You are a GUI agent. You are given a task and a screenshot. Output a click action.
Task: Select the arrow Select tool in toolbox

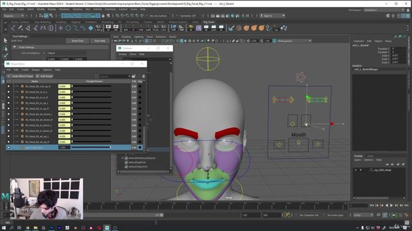[x=5, y=40]
